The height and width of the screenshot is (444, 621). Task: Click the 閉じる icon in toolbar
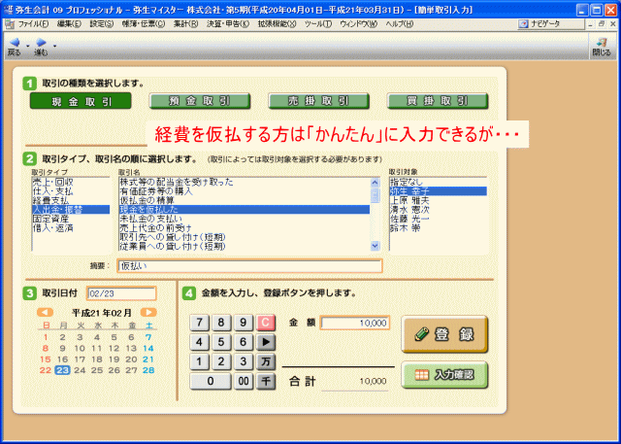(x=602, y=47)
